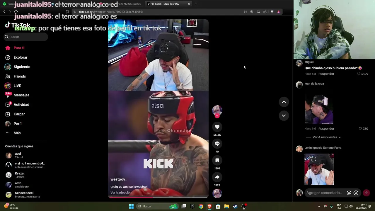Insert a mention with the @ icon
Viewport: 375px width, 211px height.
(x=349, y=193)
